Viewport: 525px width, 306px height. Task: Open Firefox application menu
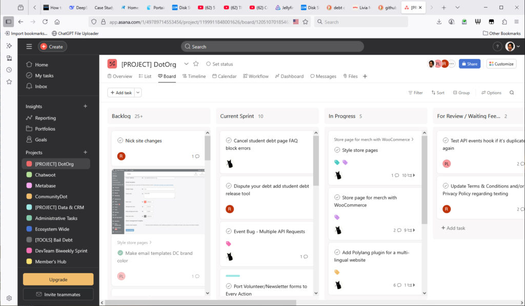pyautogui.click(x=517, y=22)
